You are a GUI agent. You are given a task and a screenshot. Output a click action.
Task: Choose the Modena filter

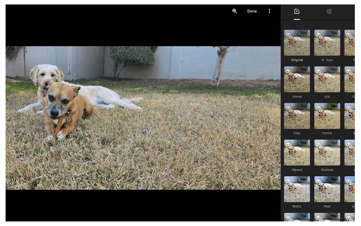click(x=327, y=153)
